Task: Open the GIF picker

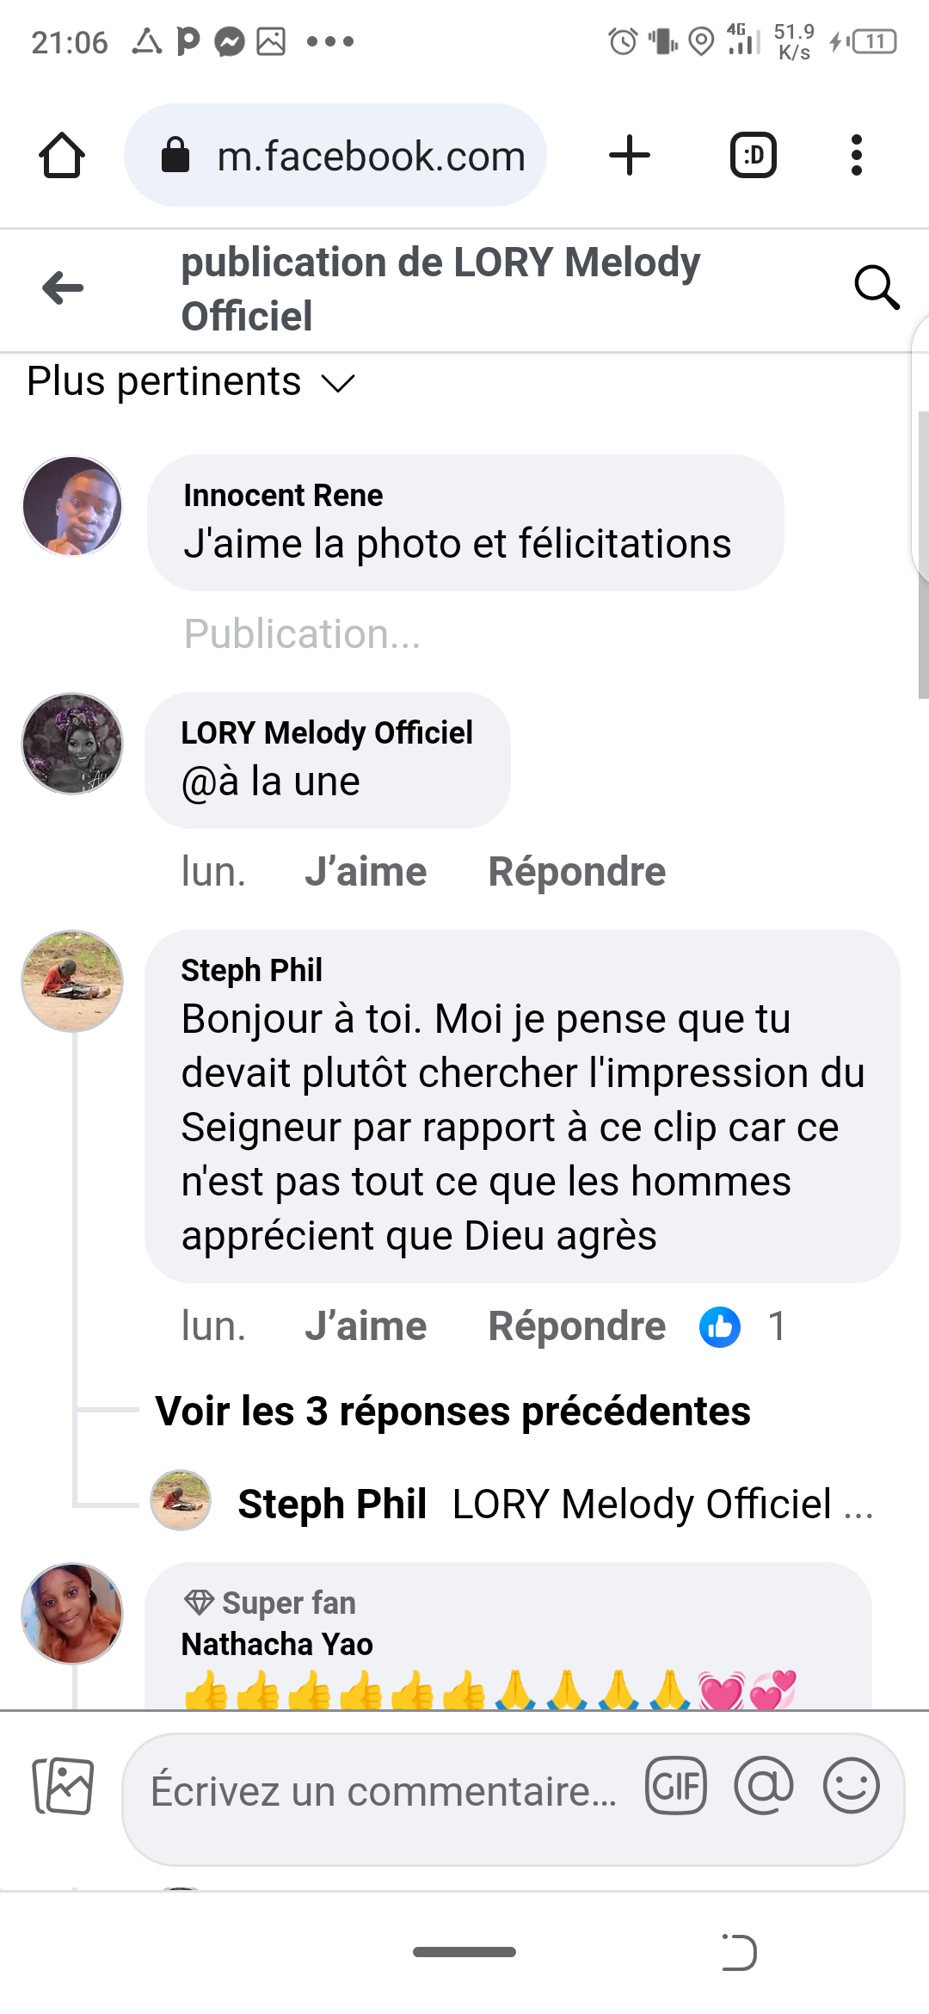Action: pyautogui.click(x=676, y=1786)
